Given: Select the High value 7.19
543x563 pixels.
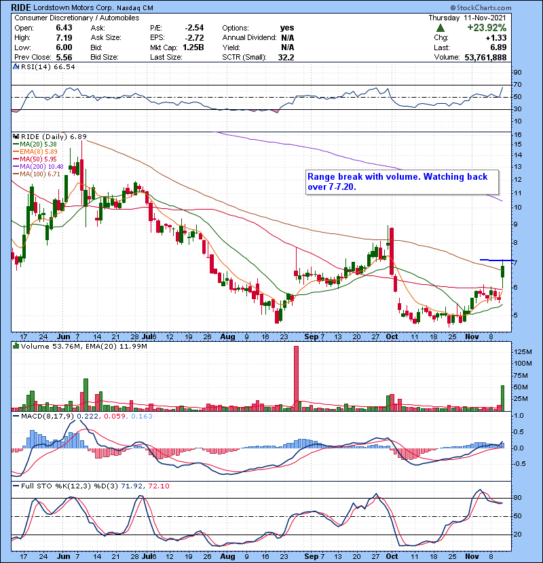Looking at the screenshot, I should 64,38.
